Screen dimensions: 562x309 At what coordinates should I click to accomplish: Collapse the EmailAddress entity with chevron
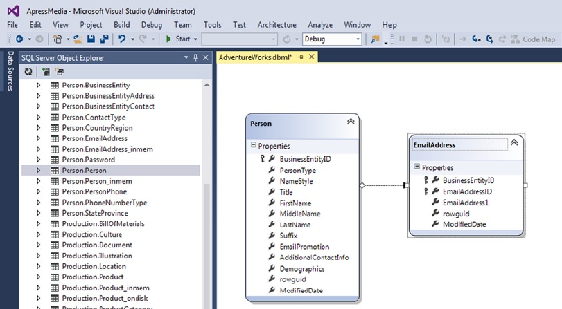514,142
